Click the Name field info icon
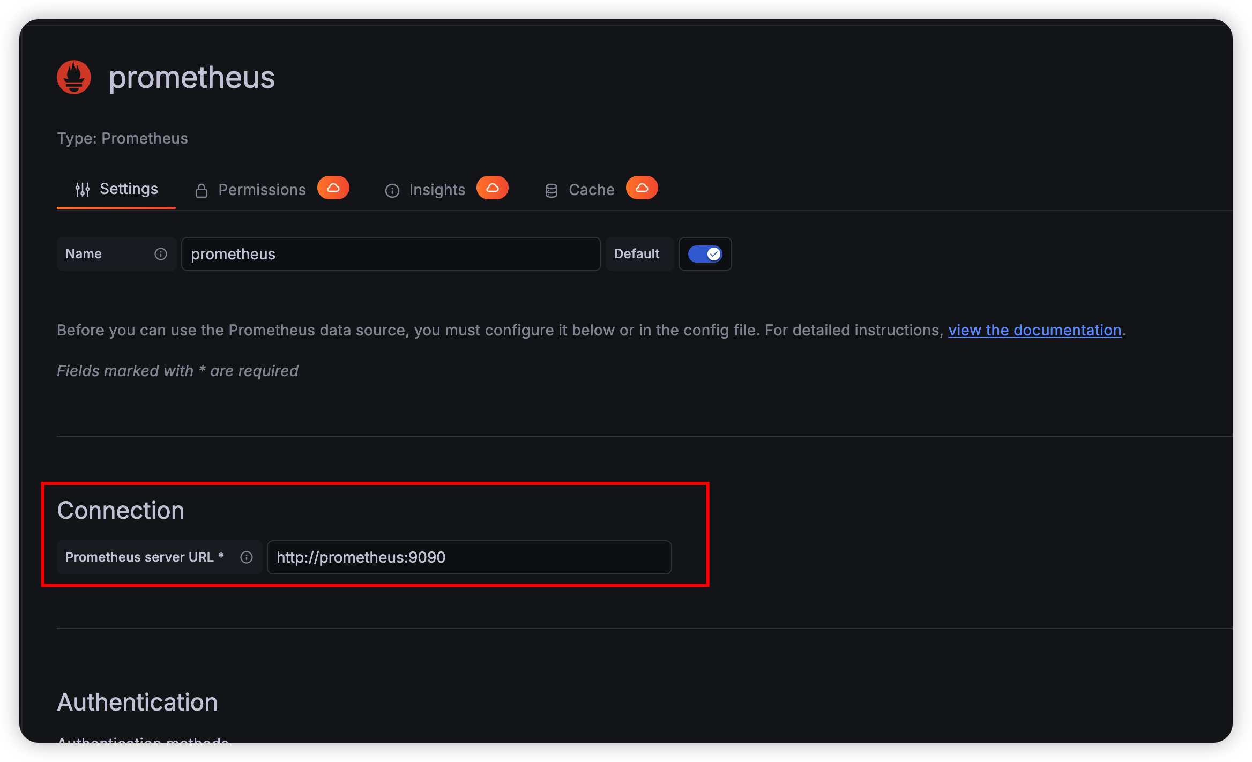Screen dimensions: 1252x762 tap(161, 254)
